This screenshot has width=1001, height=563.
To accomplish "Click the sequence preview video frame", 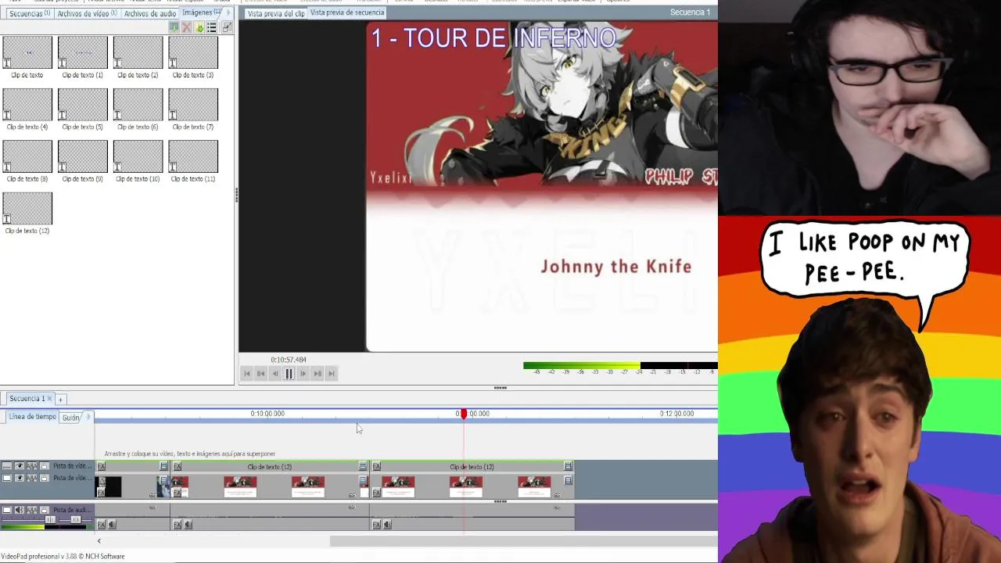I will tap(541, 187).
